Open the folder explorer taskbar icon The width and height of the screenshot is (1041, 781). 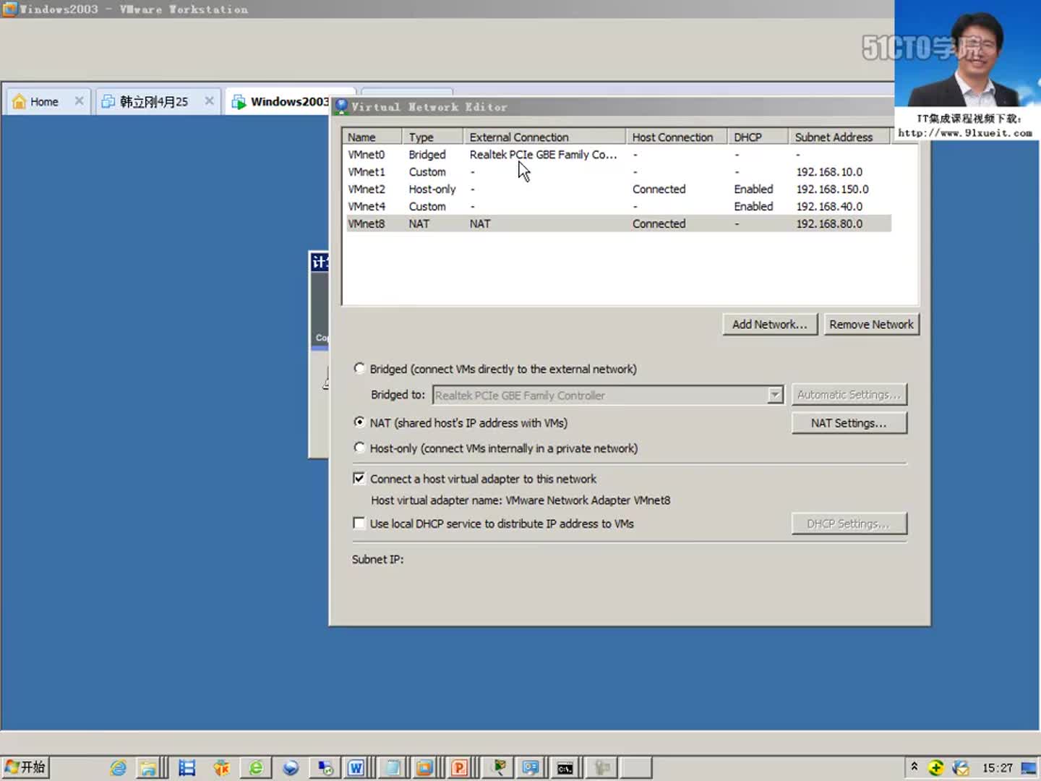[148, 768]
